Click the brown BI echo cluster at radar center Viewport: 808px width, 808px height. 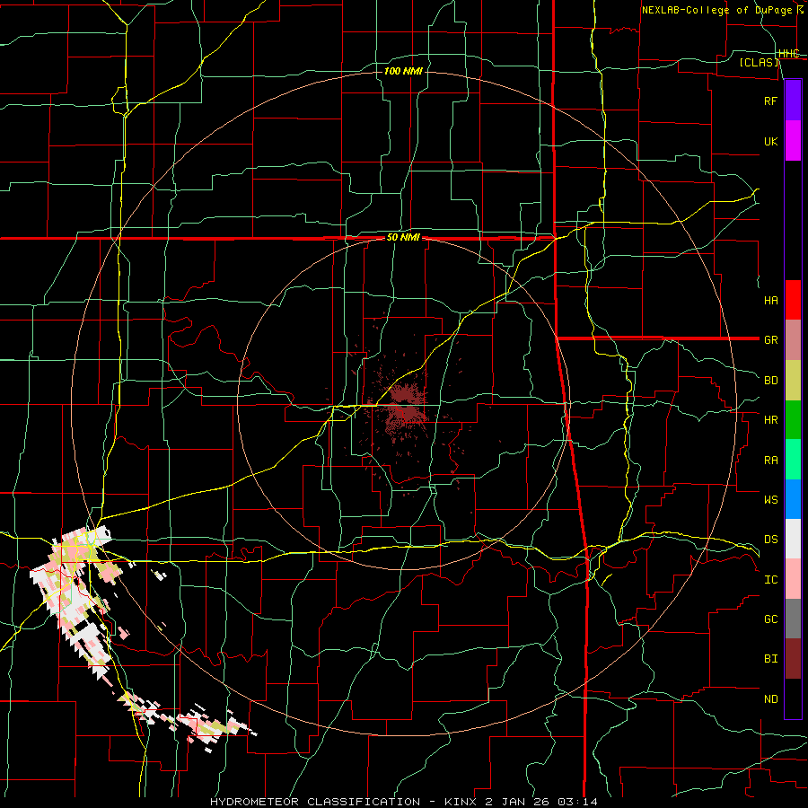[x=406, y=406]
